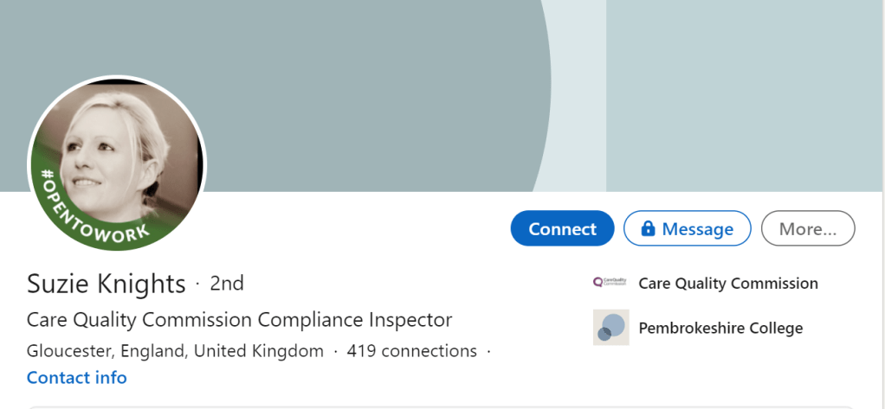Click the Pembrokeshire College logo icon
The width and height of the screenshot is (885, 409).
tap(610, 328)
